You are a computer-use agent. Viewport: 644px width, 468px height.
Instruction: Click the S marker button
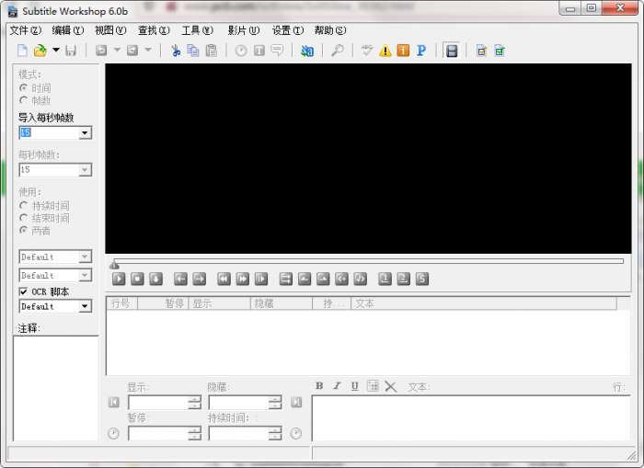422,280
